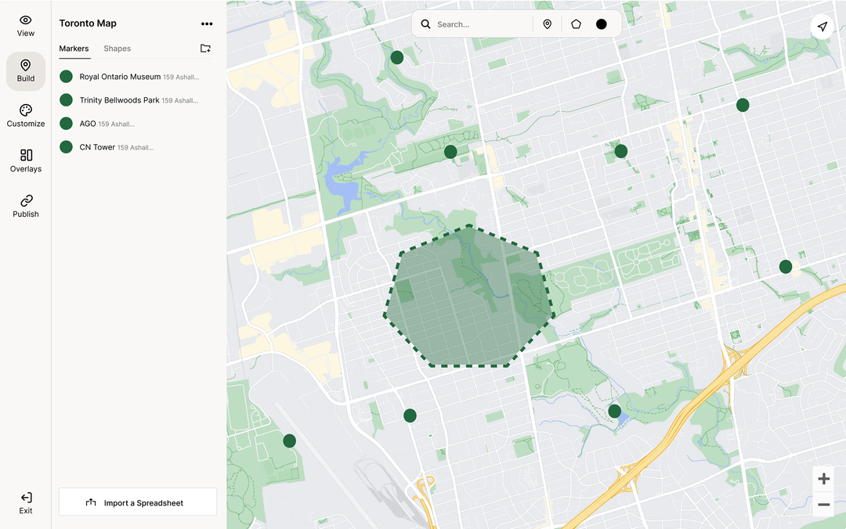Open the marker color swatch picker
The image size is (846, 529).
(x=601, y=24)
